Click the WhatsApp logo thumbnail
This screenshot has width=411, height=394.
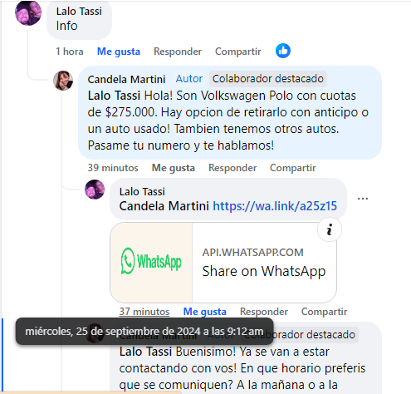151,263
